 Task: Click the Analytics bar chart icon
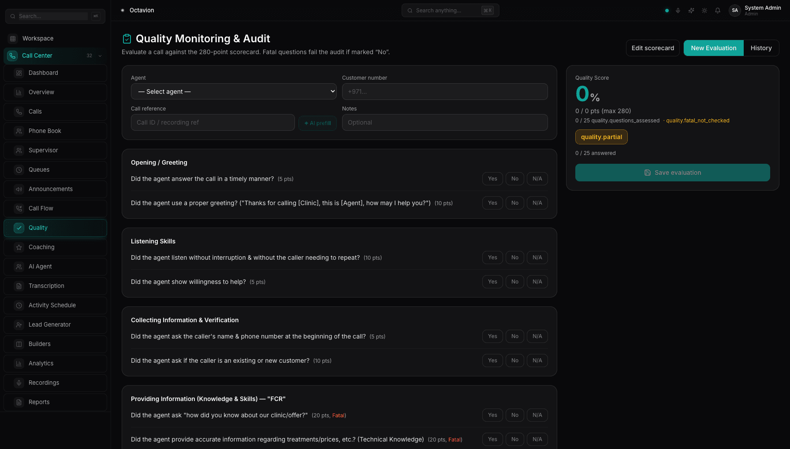[x=19, y=364]
